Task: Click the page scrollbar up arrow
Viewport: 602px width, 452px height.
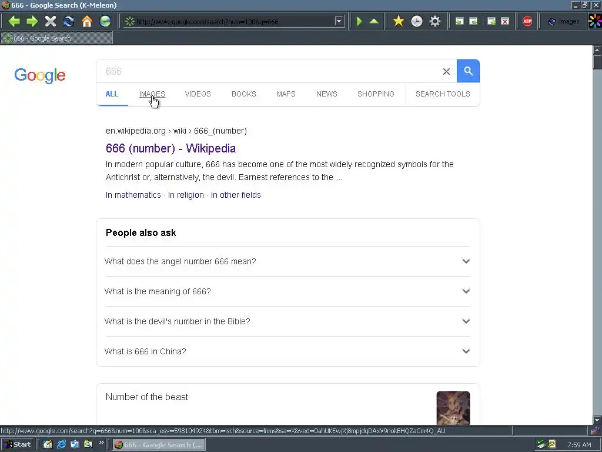Action: click(597, 49)
